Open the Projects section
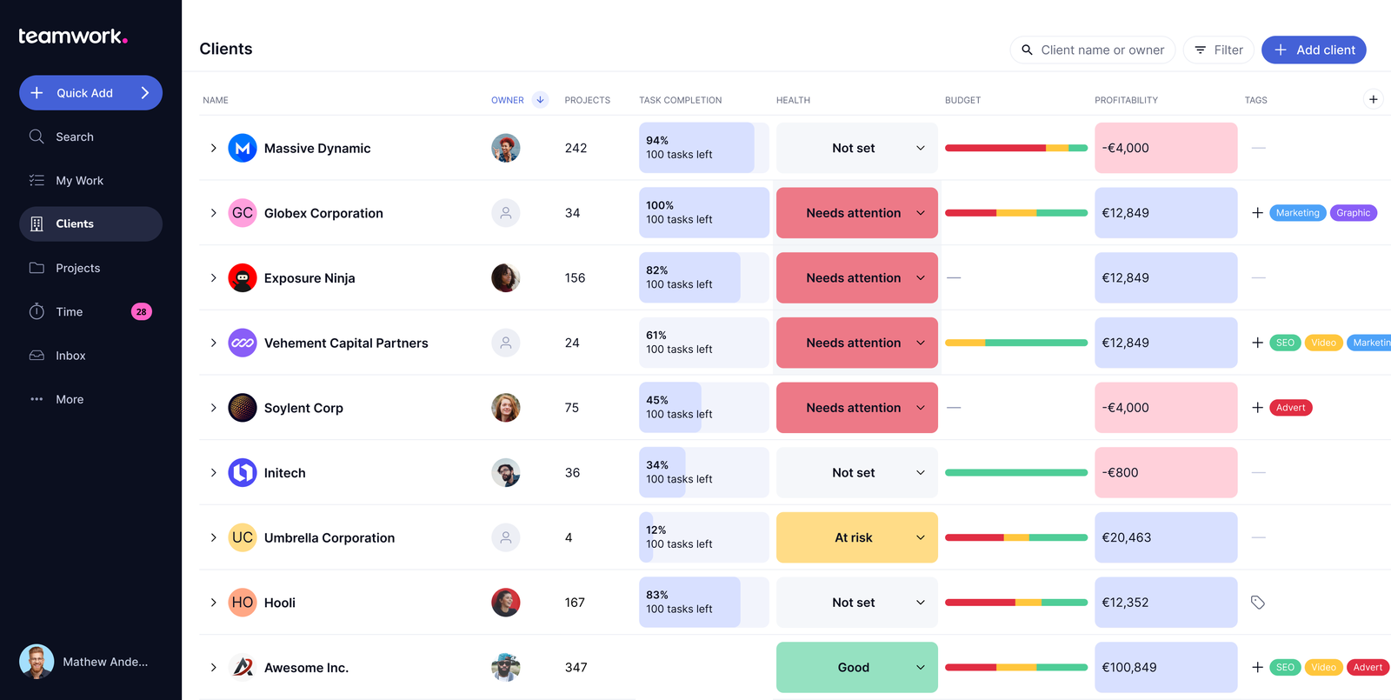Screen dimensions: 1391x700 click(90, 268)
